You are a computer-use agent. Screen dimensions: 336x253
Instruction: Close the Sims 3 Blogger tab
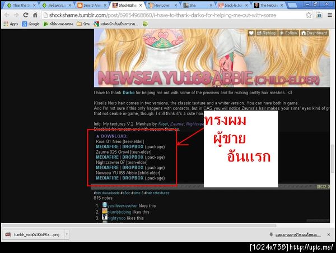[x=105, y=5]
